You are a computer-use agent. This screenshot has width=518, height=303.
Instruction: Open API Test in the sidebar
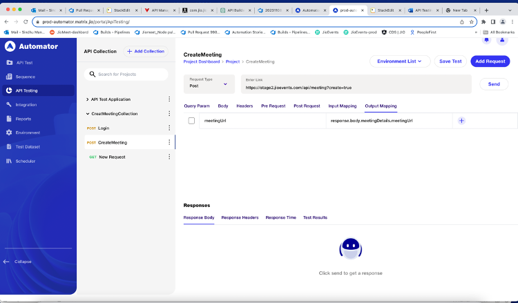pyautogui.click(x=24, y=62)
